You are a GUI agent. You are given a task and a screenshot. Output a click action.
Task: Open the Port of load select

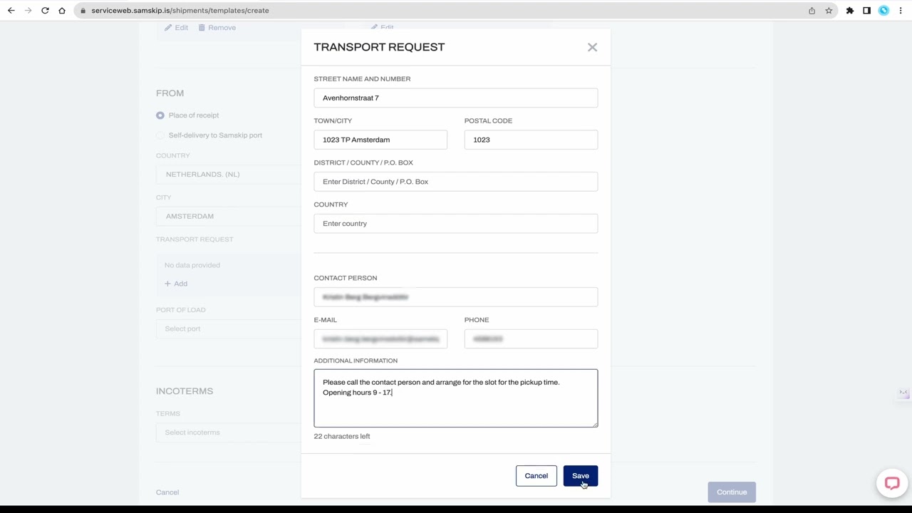(229, 329)
